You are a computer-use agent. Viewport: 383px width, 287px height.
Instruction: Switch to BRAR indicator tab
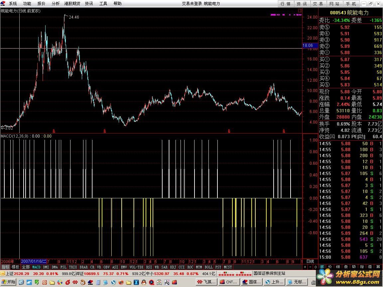(x=83, y=267)
